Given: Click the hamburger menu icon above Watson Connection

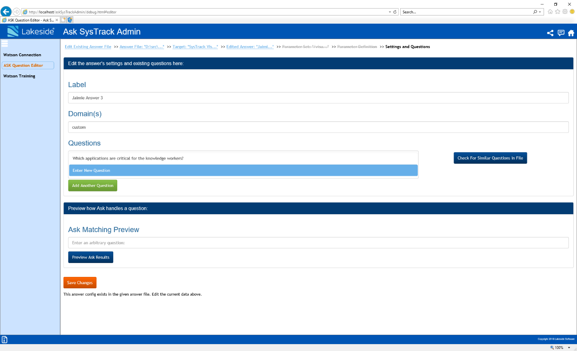Looking at the screenshot, I should [x=4, y=44].
